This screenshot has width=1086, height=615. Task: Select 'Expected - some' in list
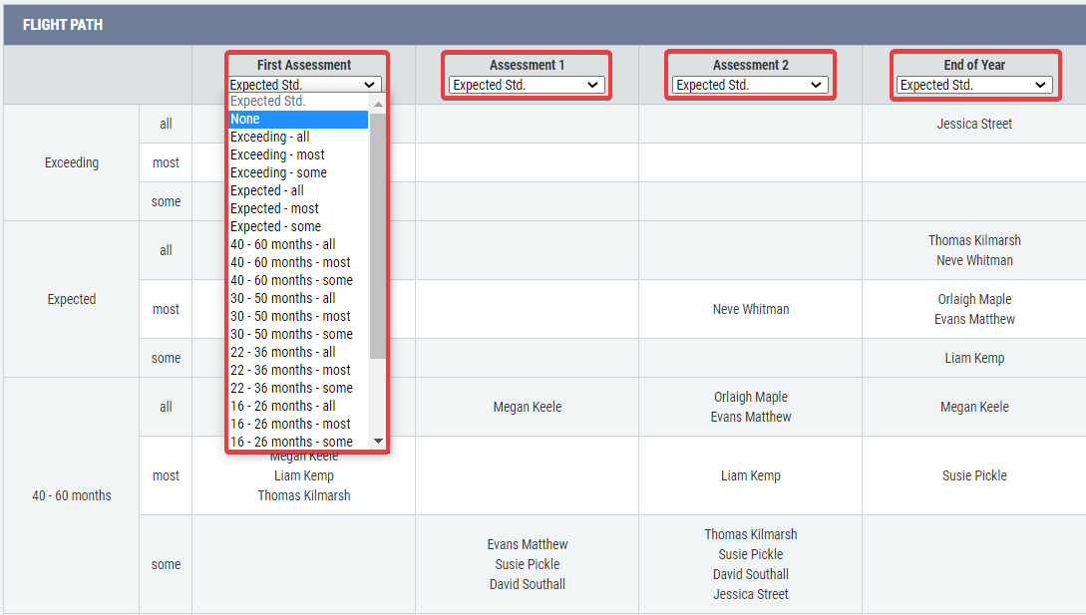click(297, 227)
